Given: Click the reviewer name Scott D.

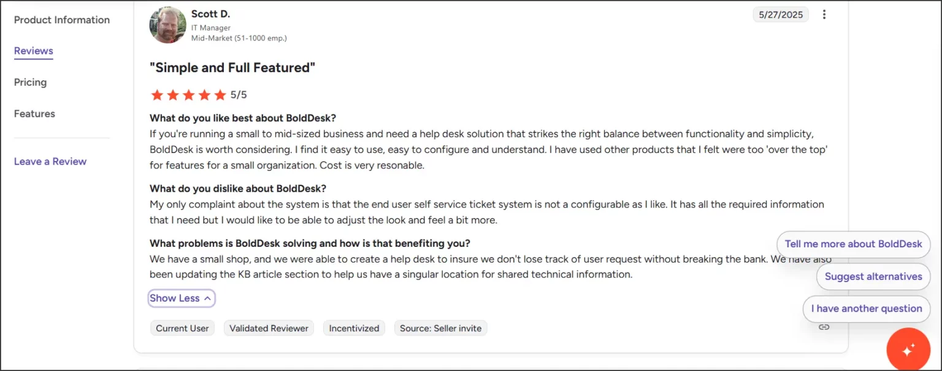Looking at the screenshot, I should [x=210, y=13].
